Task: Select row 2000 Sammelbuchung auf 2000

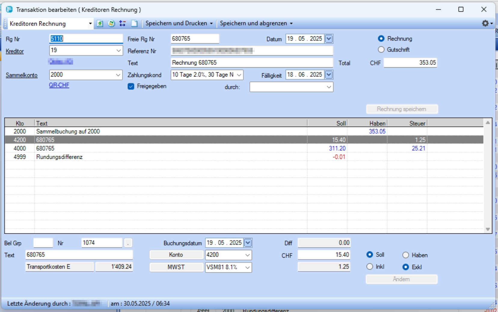Action: 244,131
